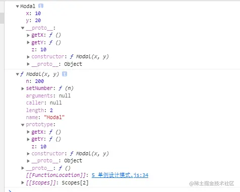Image resolution: width=240 pixels, height=192 pixels.
Task: Collapse the first __proto__ under Modal object
Action: (23, 28)
